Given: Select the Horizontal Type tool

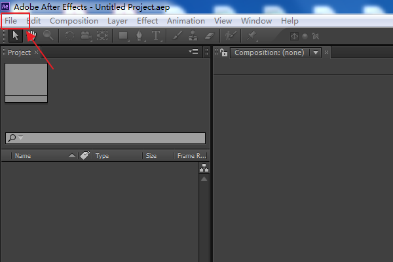Looking at the screenshot, I should tap(156, 35).
